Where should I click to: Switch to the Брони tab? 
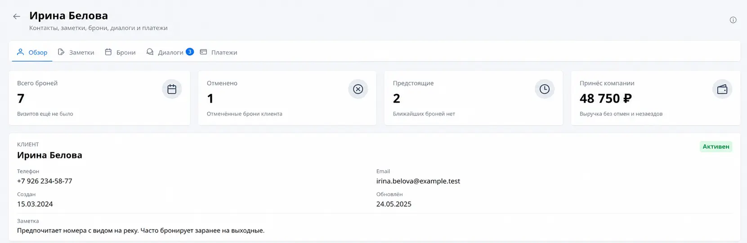(120, 52)
